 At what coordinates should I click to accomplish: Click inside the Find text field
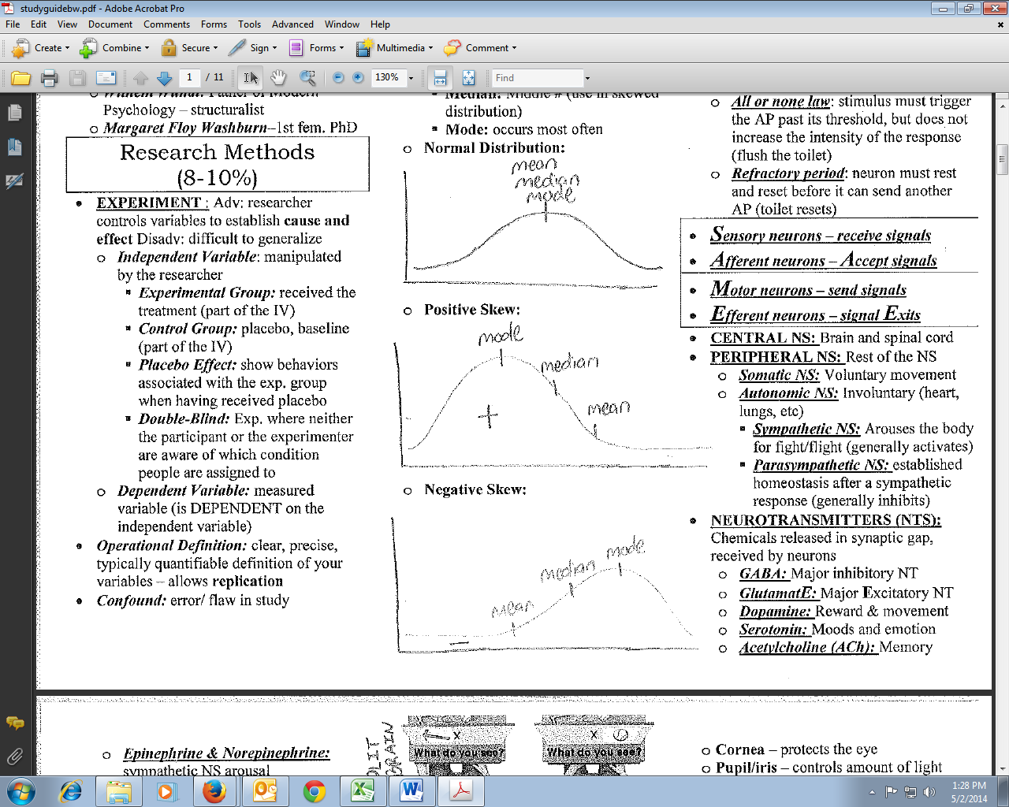538,78
